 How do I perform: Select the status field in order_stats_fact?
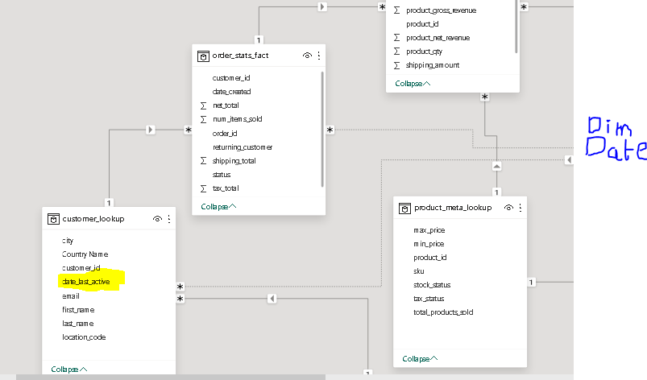[x=222, y=175]
